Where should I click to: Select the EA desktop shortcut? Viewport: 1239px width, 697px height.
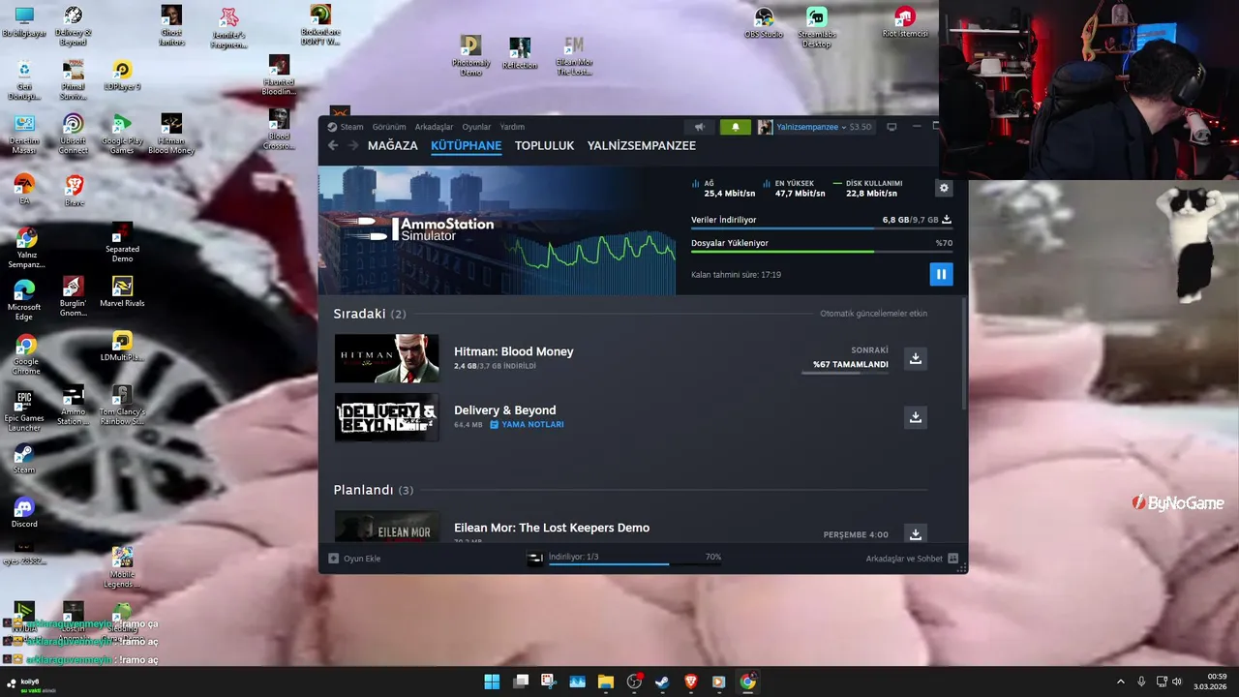24,189
